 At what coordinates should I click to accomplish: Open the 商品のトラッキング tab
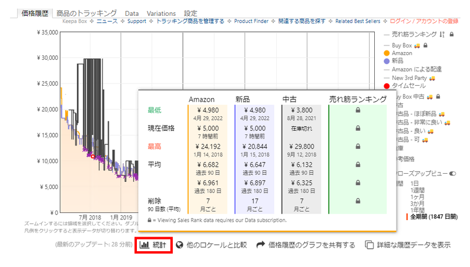(86, 13)
